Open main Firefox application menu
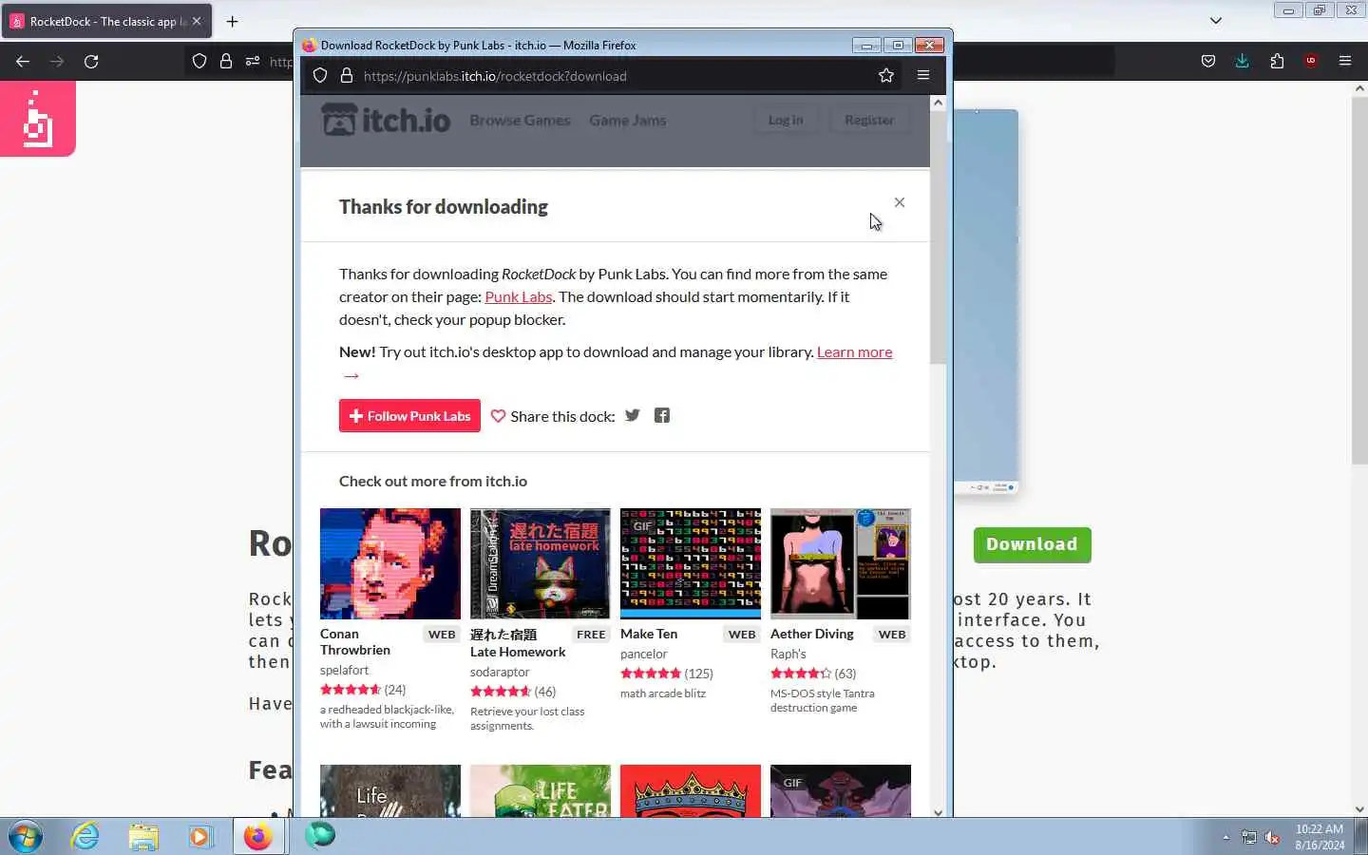The height and width of the screenshot is (855, 1368). pos(1345,61)
